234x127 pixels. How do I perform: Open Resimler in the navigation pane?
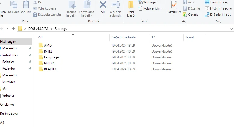pyautogui.click(x=8, y=69)
